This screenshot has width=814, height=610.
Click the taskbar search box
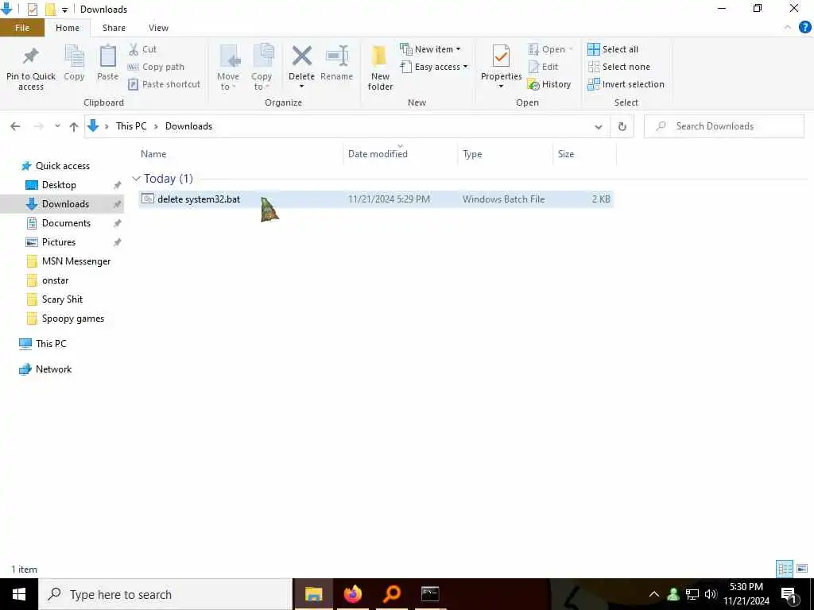coord(165,594)
